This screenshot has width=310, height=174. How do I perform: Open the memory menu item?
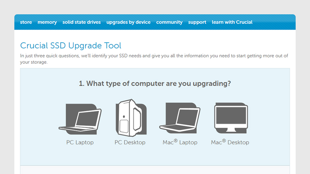click(47, 22)
